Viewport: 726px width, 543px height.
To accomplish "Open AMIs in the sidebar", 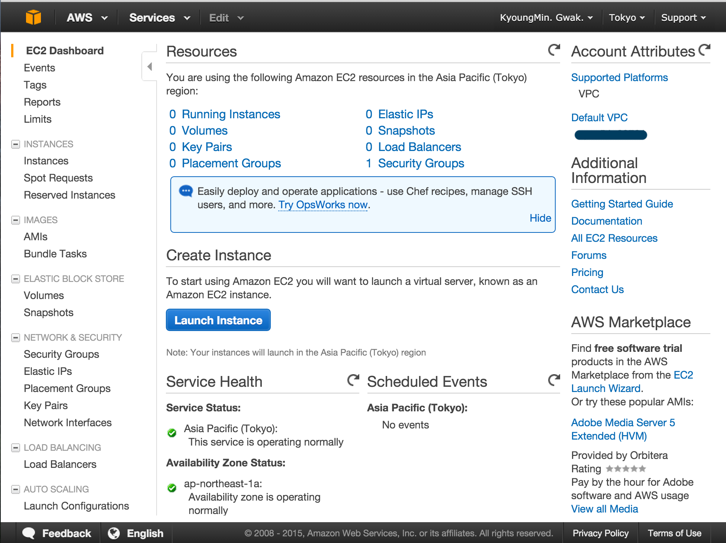I will [x=36, y=237].
